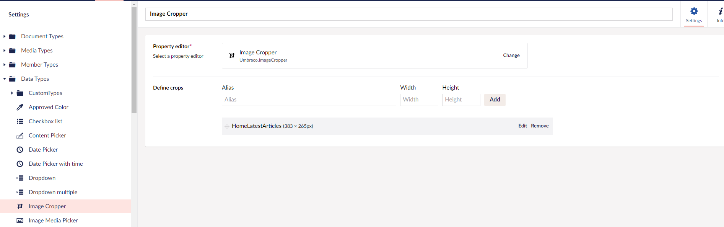Remove the HomeLatestArticles crop
724x227 pixels.
click(x=540, y=126)
